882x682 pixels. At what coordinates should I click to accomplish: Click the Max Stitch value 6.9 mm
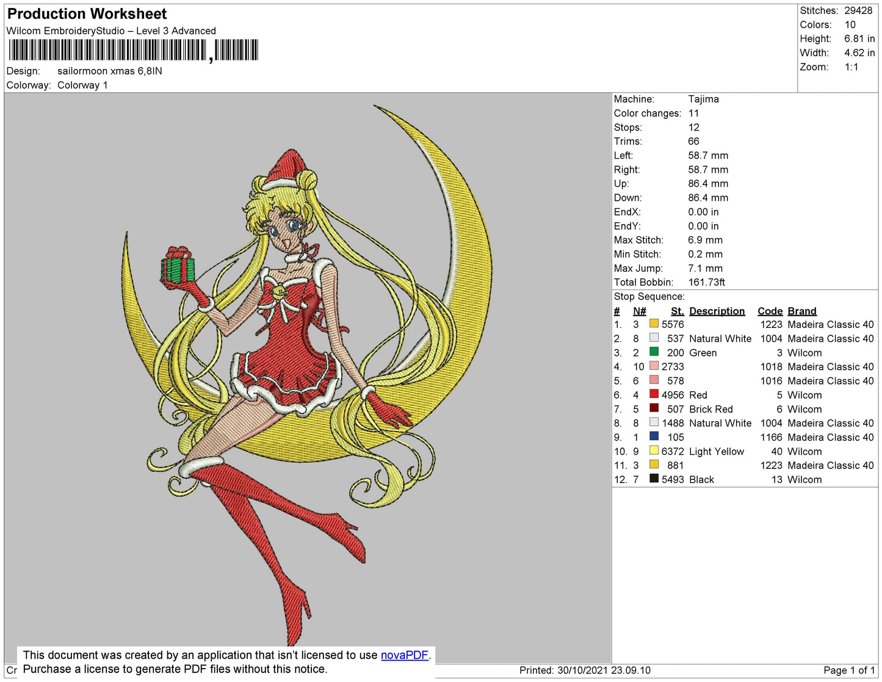[705, 240]
